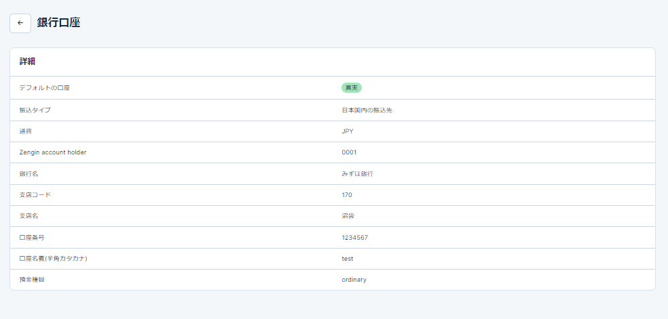
Task: Select the 支店コード label
Action: 35,195
